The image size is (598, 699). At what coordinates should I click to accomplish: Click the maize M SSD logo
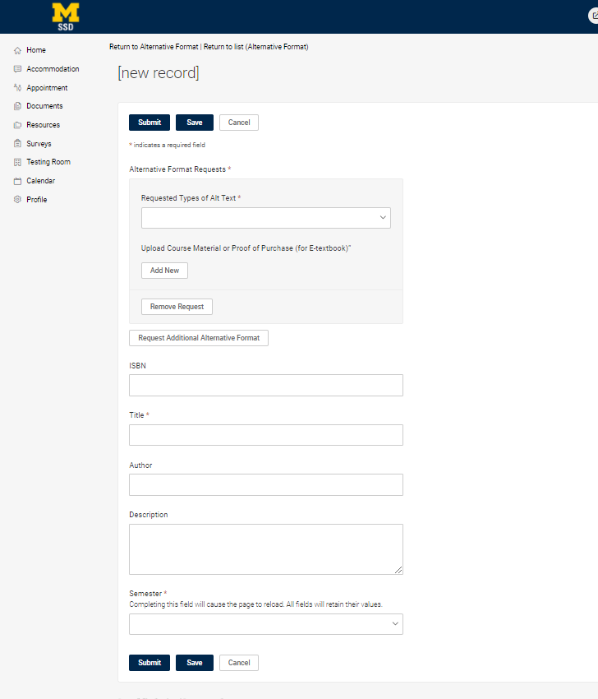point(64,16)
